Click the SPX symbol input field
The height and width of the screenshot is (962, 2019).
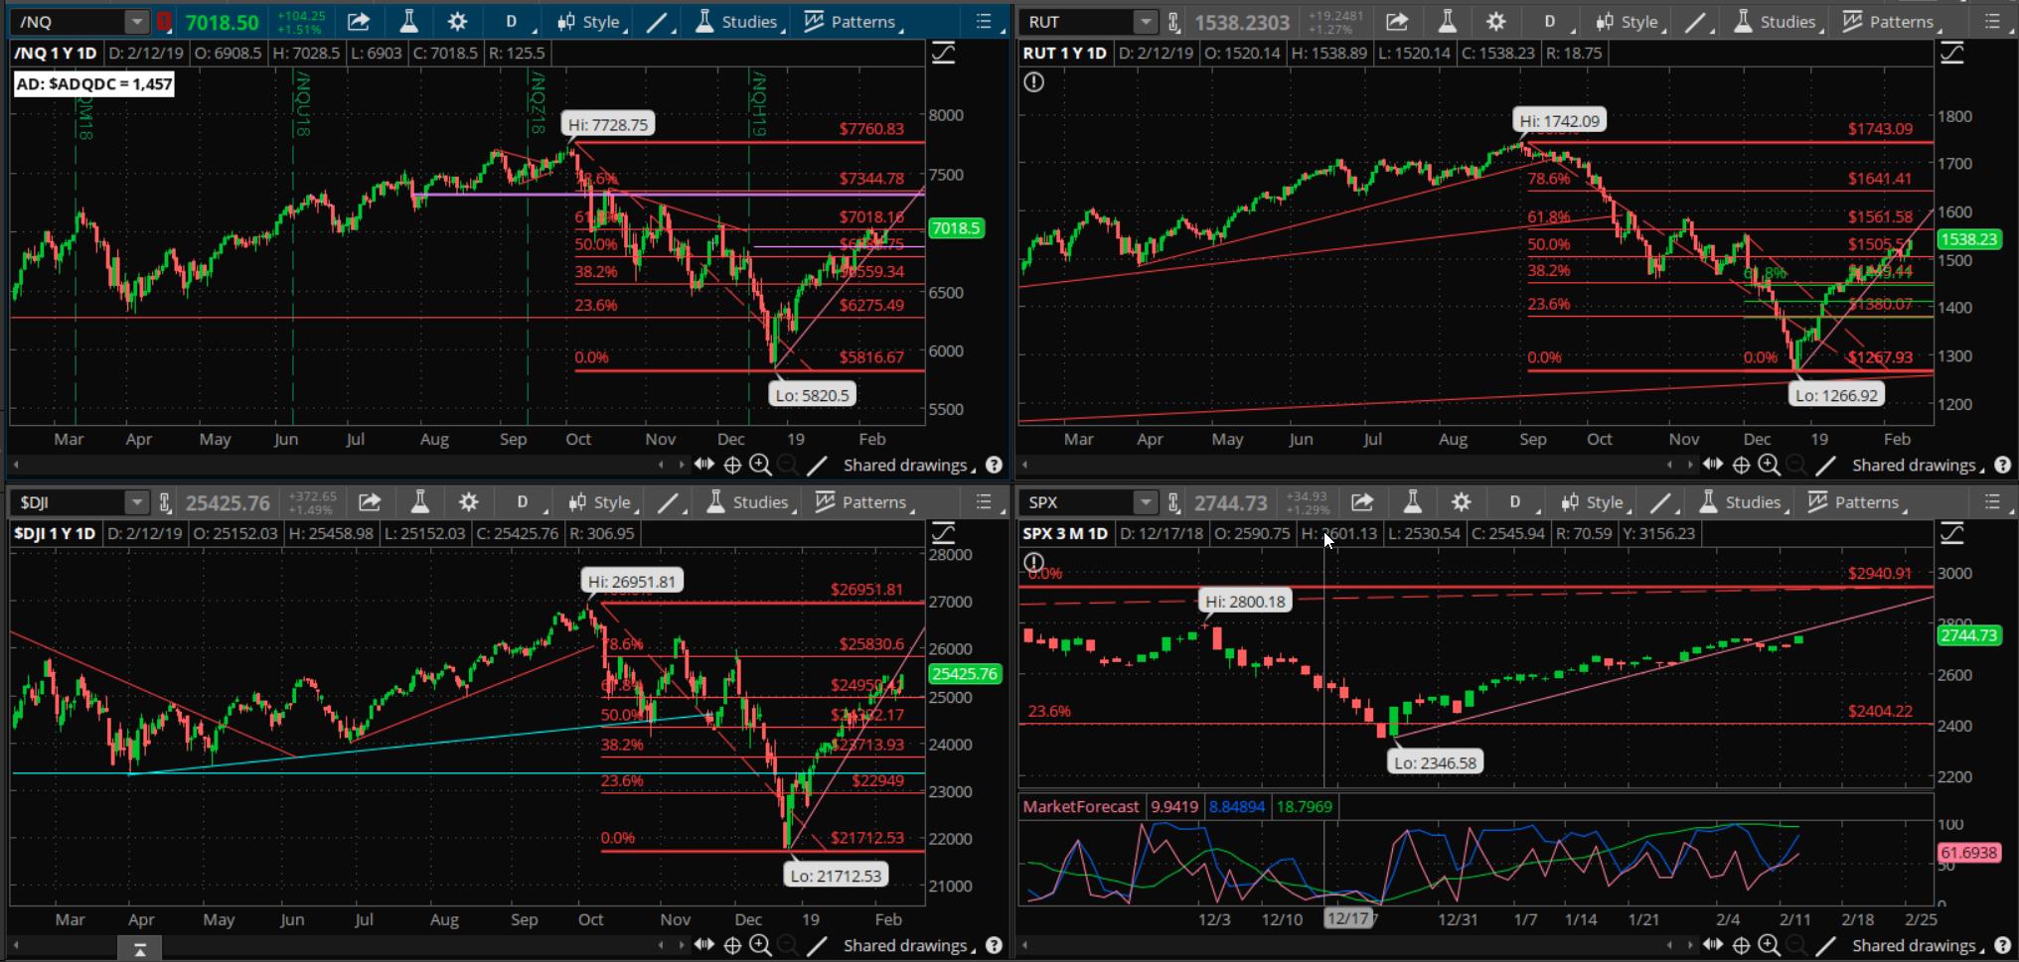point(1078,502)
